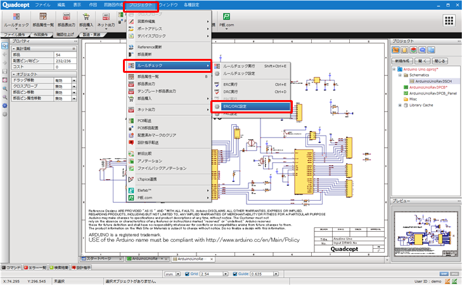Toggle the Guide checkbox
The width and height of the screenshot is (462, 285).
pos(235,274)
